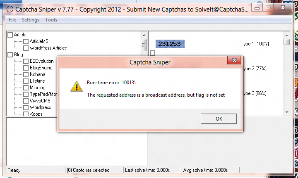Click the Run-time error '10013' text
Viewport: 298px width, 178px height.
(112, 83)
